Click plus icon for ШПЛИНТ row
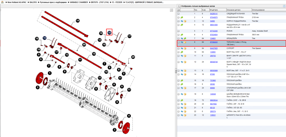This screenshot has height=137, width=286. pyautogui.click(x=178, y=115)
